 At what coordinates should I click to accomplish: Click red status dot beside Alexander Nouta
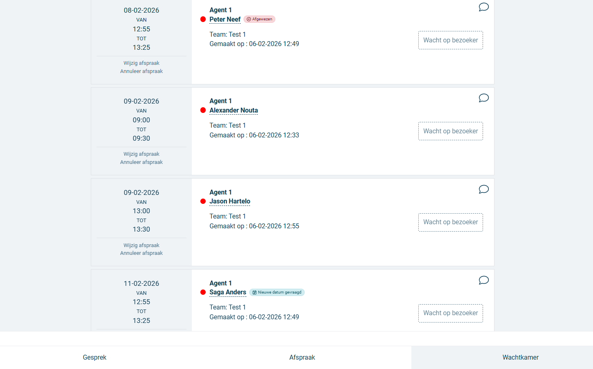[x=203, y=110]
